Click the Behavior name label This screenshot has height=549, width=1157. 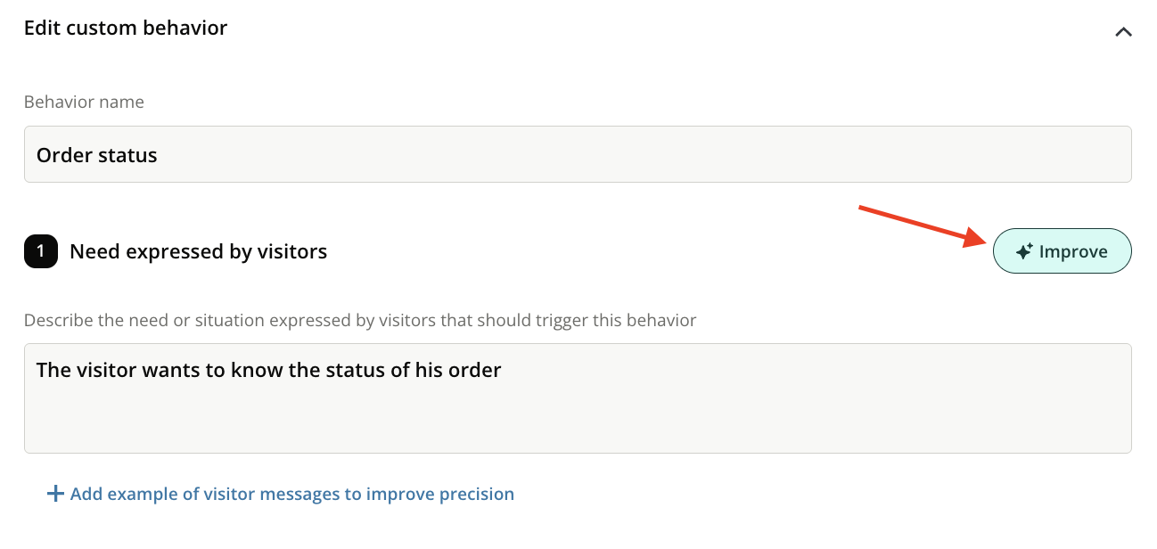84,102
